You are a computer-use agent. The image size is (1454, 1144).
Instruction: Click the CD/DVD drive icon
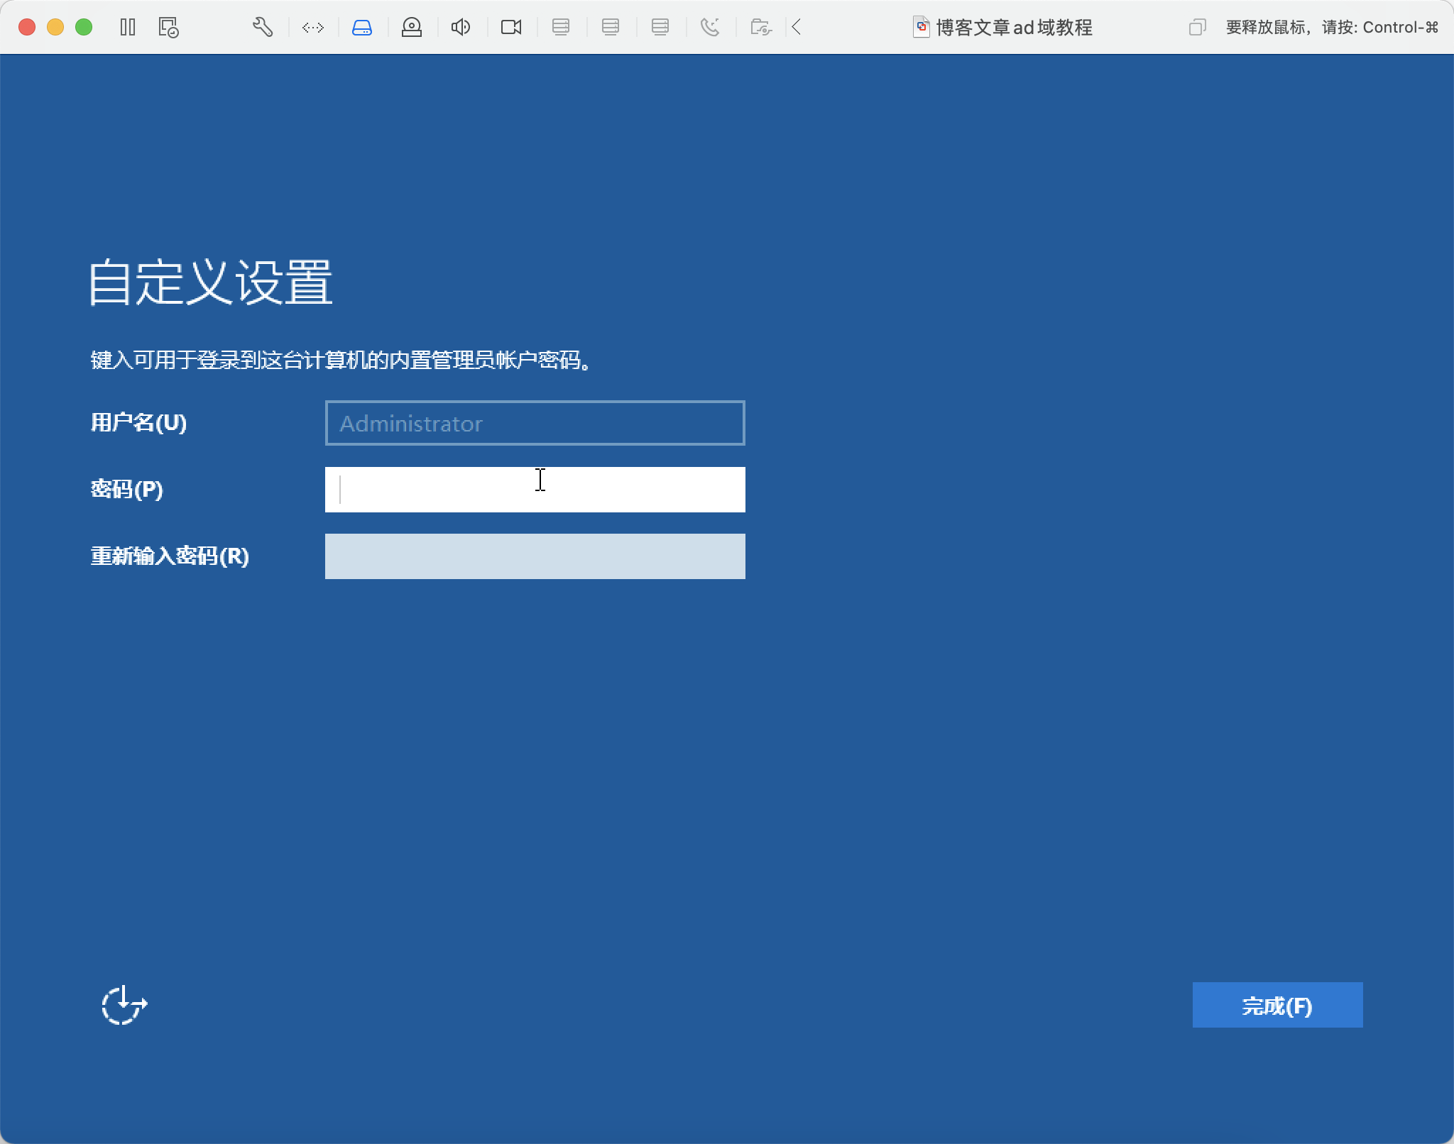pos(412,28)
